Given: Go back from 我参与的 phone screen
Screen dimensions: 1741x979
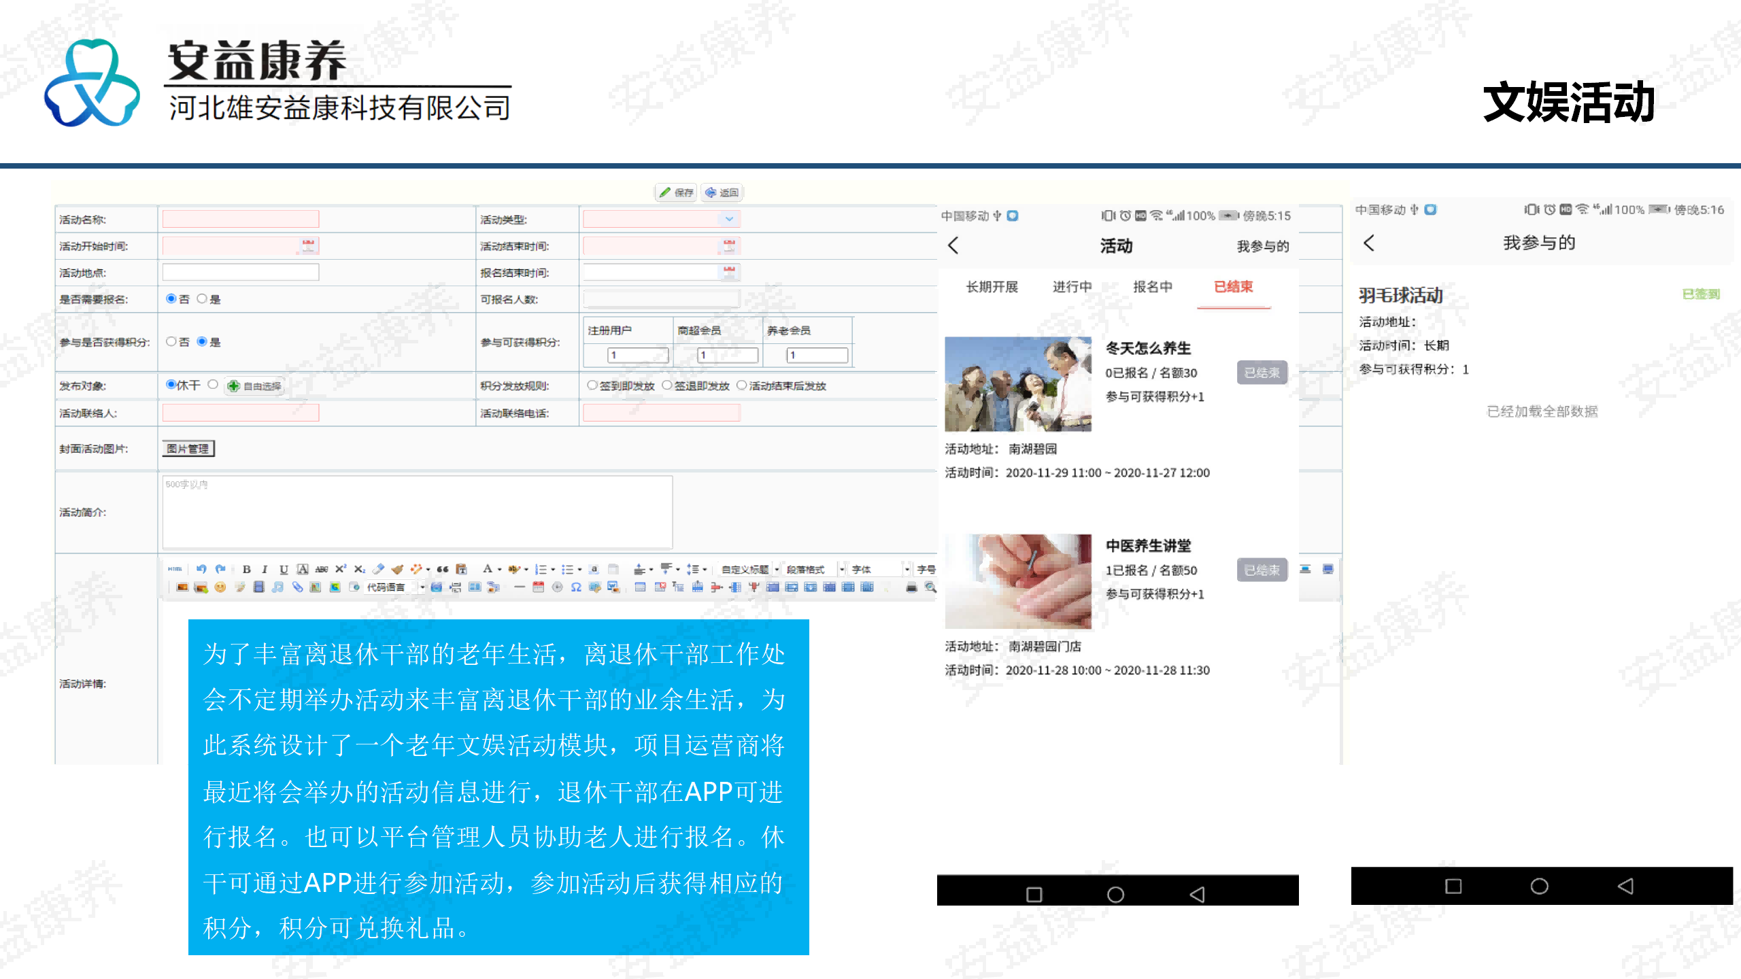Looking at the screenshot, I should [x=1369, y=243].
